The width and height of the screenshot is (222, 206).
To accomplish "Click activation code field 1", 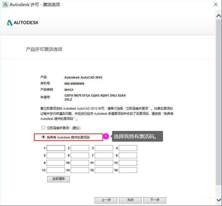I will (56, 148).
